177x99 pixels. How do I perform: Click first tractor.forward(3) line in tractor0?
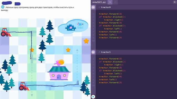point(110,14)
